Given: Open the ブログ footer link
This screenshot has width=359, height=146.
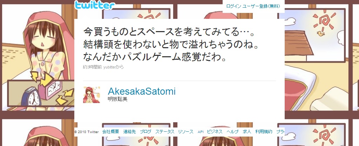Looking at the screenshot, I should [x=145, y=132].
